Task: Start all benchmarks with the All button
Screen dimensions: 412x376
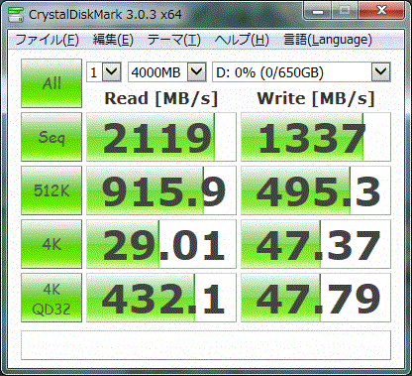Action: coord(51,83)
